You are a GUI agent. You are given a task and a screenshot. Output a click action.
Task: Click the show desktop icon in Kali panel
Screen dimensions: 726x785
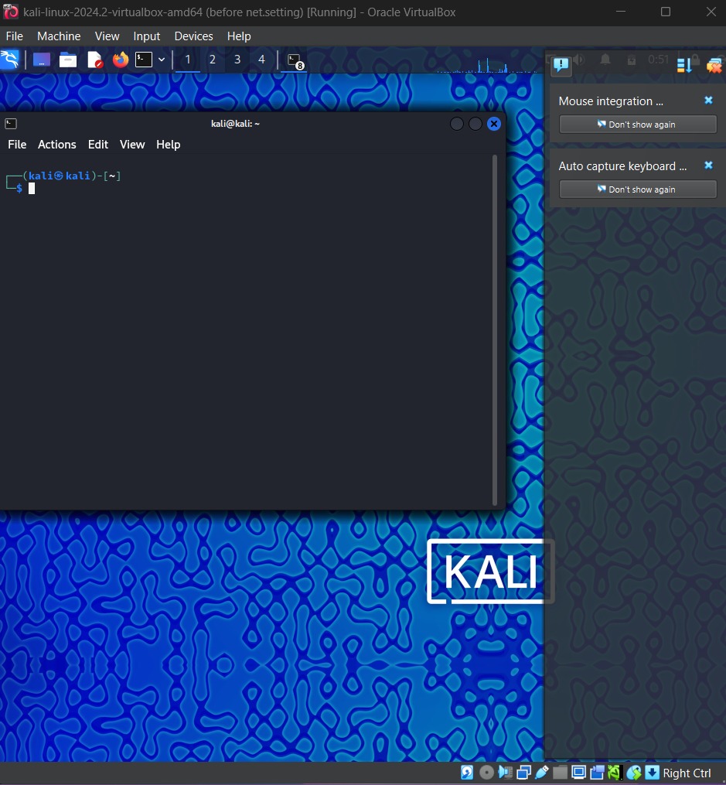[42, 60]
